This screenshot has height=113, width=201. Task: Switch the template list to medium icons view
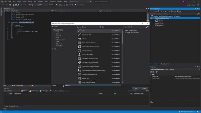click(x=103, y=27)
